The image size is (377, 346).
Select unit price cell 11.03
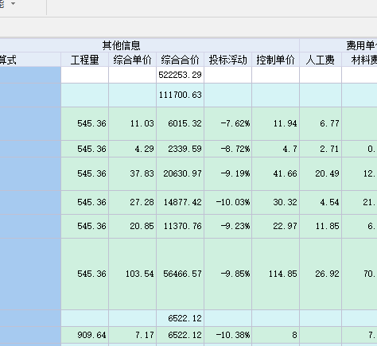click(133, 123)
